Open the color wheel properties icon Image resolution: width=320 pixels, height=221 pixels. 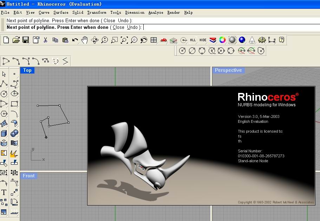pyautogui.click(x=222, y=40)
